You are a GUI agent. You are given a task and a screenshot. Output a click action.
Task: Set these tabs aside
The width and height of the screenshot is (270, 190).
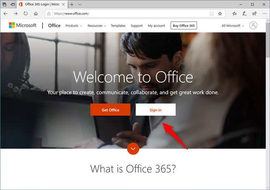click(x=12, y=5)
